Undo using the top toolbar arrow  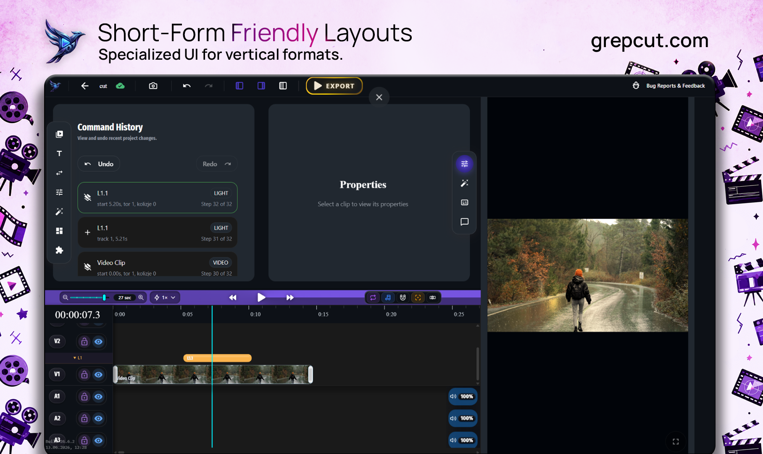pyautogui.click(x=187, y=86)
